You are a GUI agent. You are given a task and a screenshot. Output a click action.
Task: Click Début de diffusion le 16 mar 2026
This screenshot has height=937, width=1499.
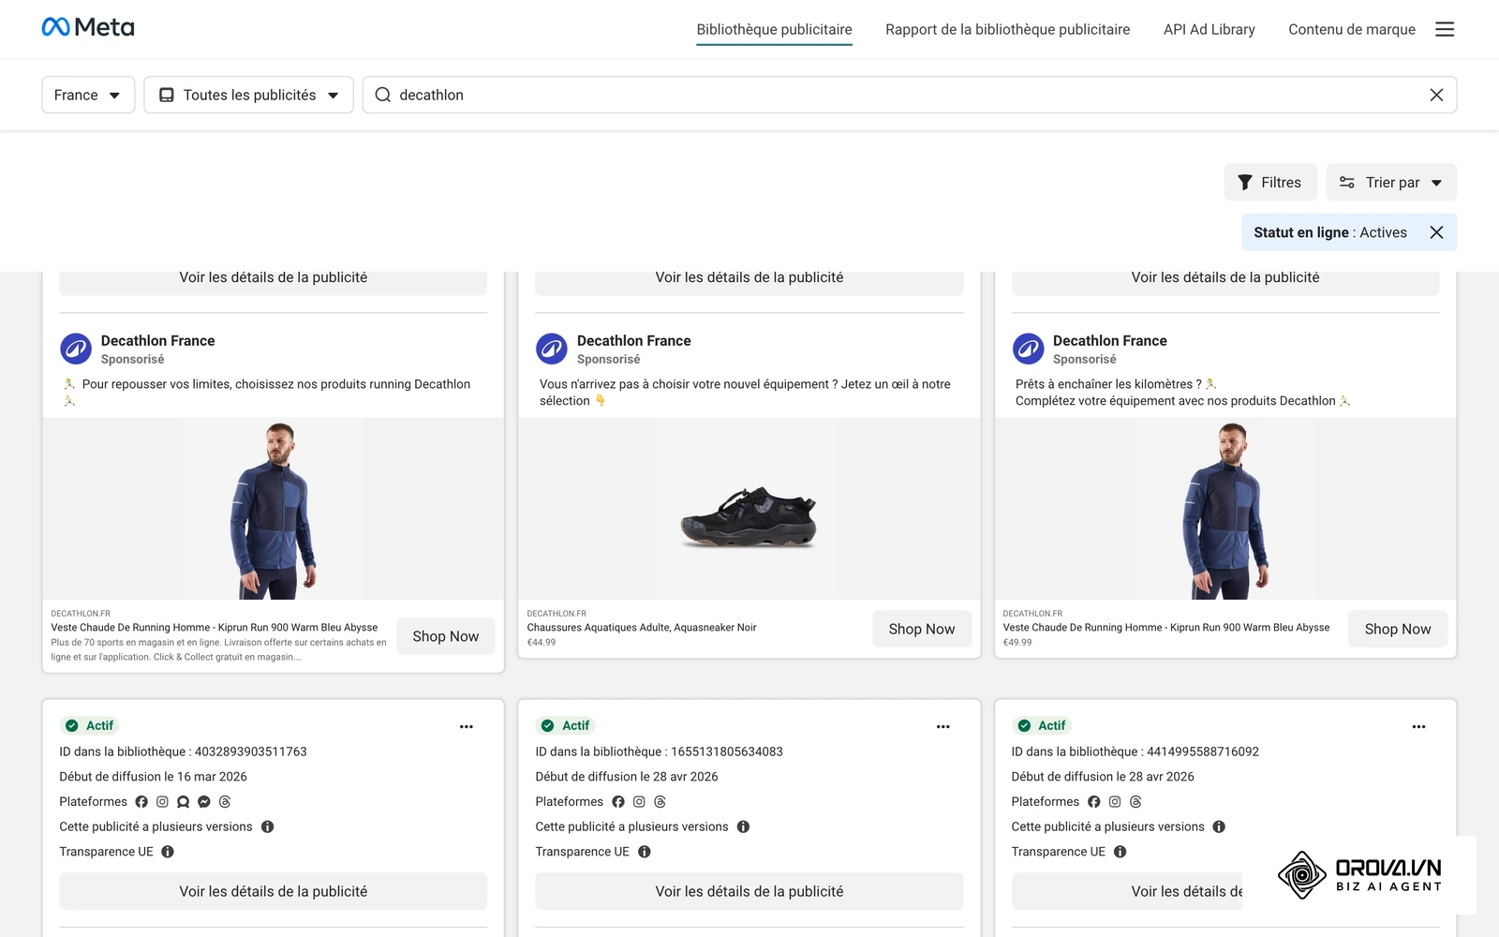(x=153, y=777)
